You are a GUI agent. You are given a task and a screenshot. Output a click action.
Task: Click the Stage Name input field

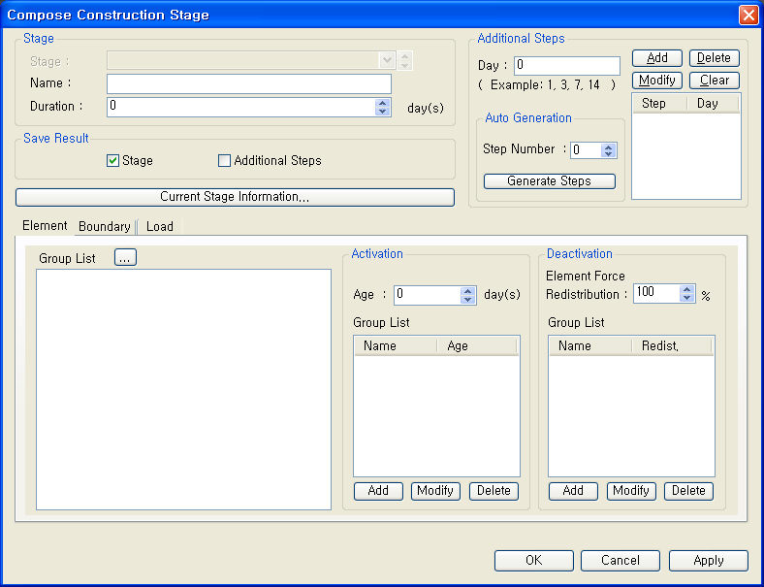click(x=249, y=83)
